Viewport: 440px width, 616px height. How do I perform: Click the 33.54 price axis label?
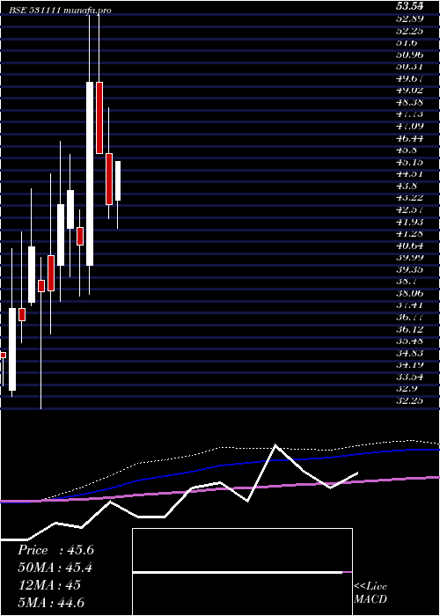click(410, 377)
